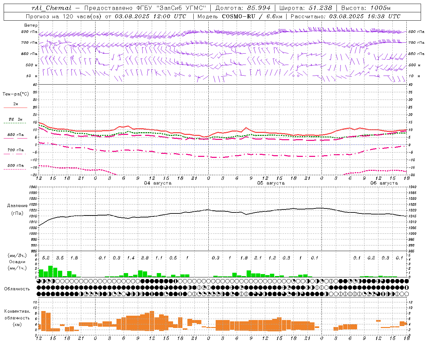Click the Ветер wind section label
The width and height of the screenshot is (426, 341).
coord(31,25)
